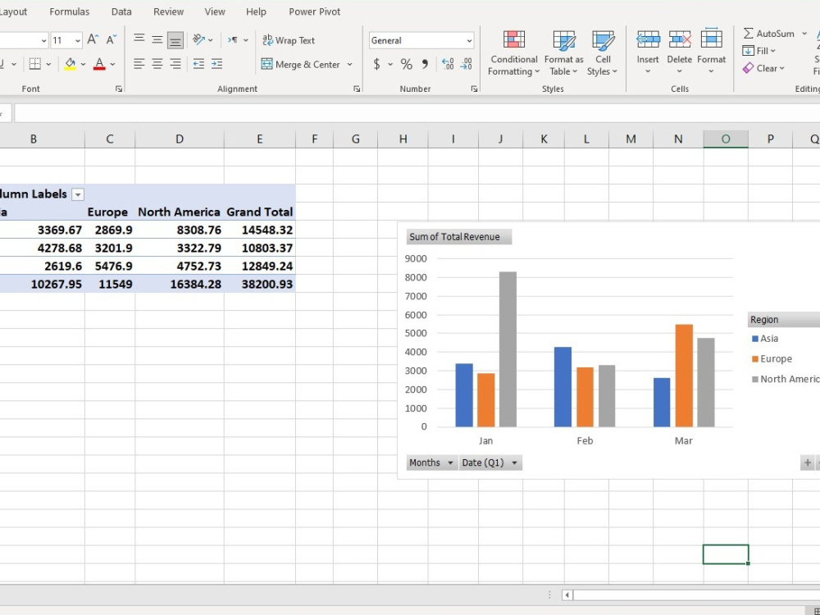Screen dimensions: 820x615
Task: Toggle bottom vertical alignment
Action: (175, 40)
